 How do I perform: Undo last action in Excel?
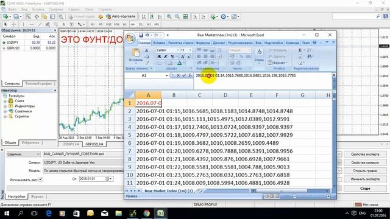(x=147, y=35)
